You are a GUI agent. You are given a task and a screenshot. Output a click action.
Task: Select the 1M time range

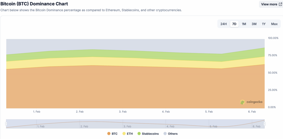click(x=244, y=24)
